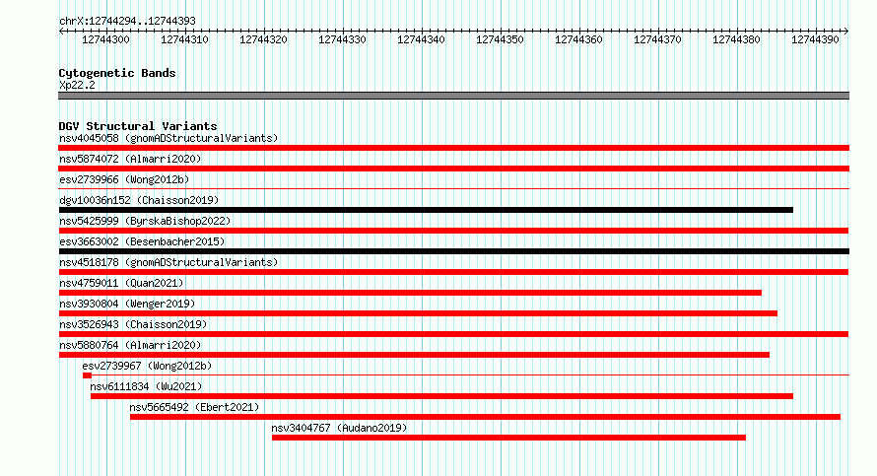
Task: Open variant label nsv3930804 (Wenger2019)
Action: [x=127, y=304]
